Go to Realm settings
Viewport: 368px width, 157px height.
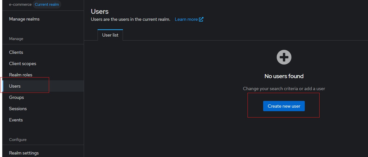(24, 153)
